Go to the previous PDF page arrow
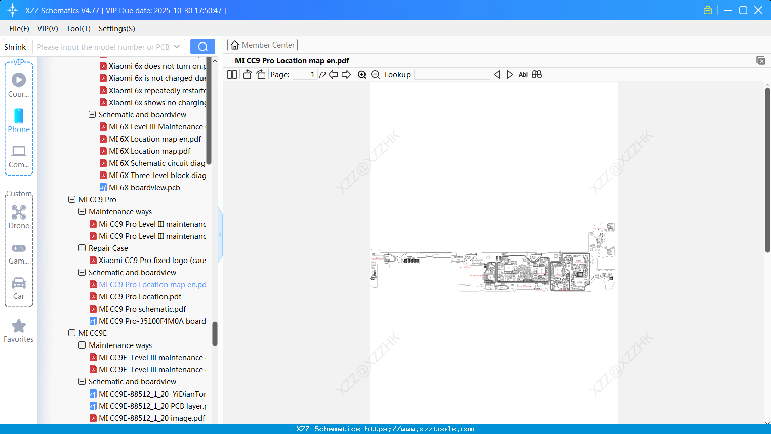 click(x=333, y=75)
